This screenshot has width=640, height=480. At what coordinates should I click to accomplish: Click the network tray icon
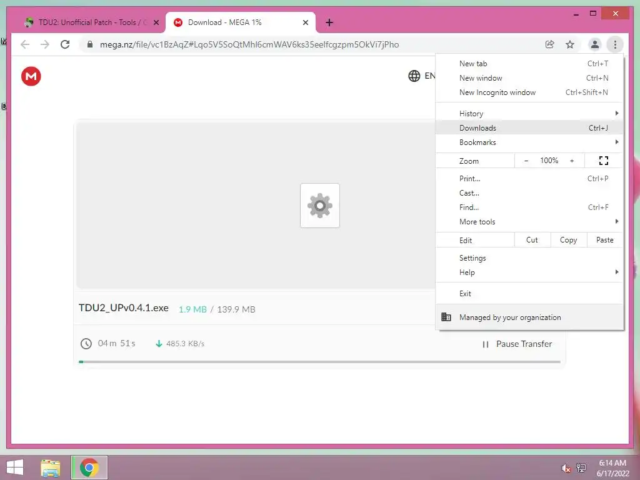pyautogui.click(x=581, y=468)
